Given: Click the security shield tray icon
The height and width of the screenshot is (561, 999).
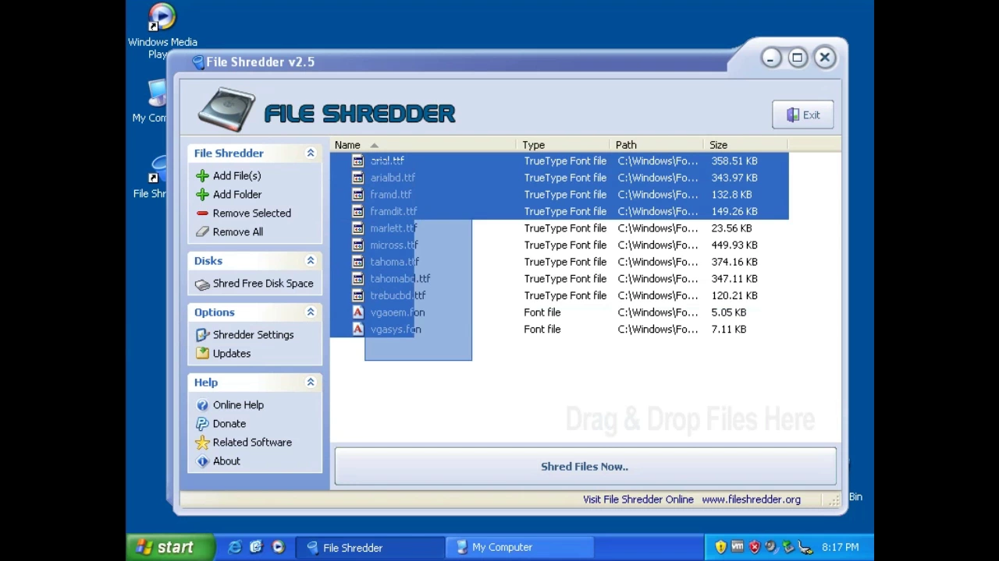Looking at the screenshot, I should pos(720,547).
